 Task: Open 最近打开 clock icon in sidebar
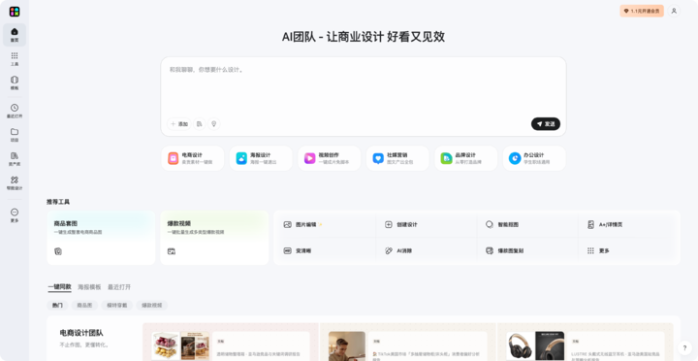coord(15,111)
